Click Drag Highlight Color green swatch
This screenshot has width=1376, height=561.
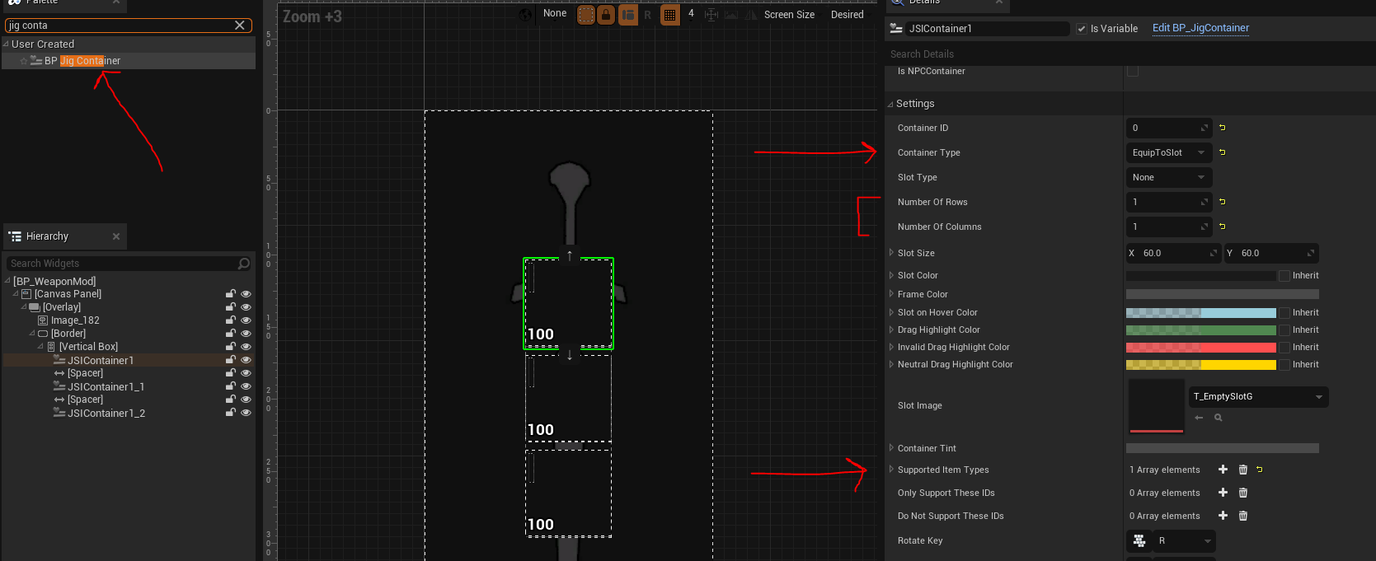(1200, 330)
